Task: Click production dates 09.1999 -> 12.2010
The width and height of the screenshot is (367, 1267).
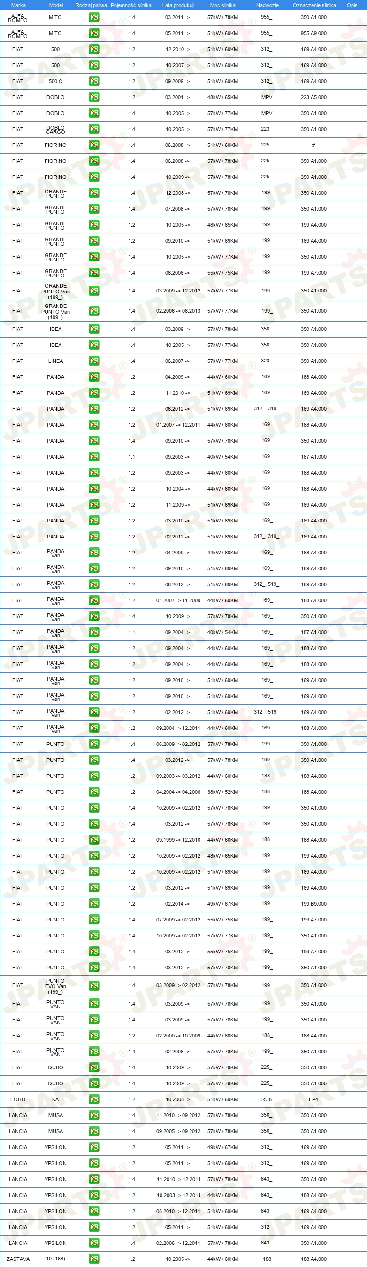Action: tap(178, 840)
